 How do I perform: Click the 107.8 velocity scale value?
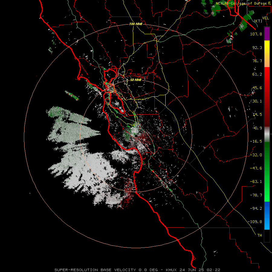tap(256, 34)
